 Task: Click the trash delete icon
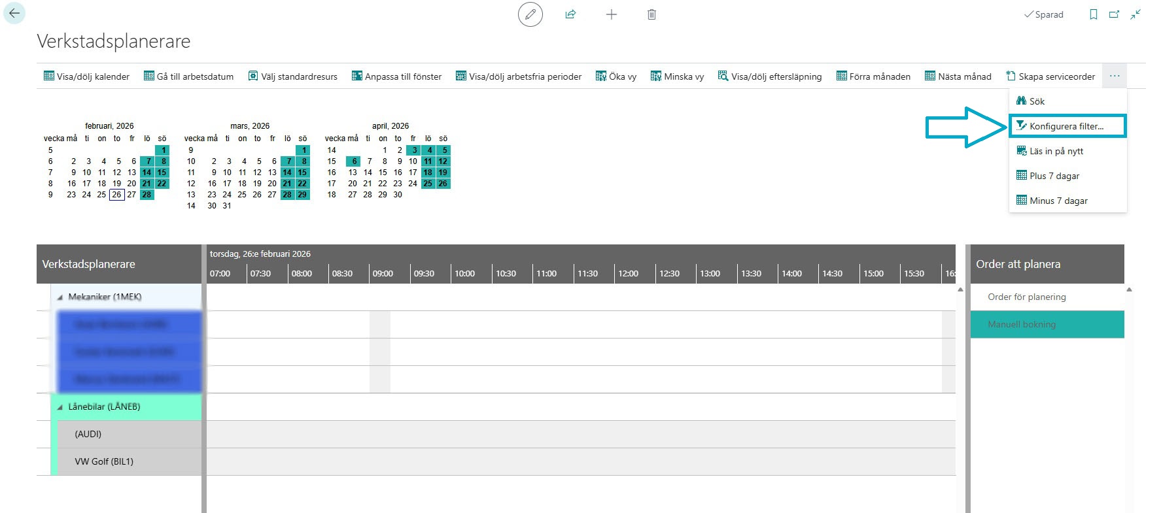pyautogui.click(x=651, y=14)
